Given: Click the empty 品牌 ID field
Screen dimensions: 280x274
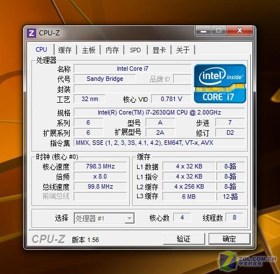Looking at the screenshot, I should (x=182, y=79).
